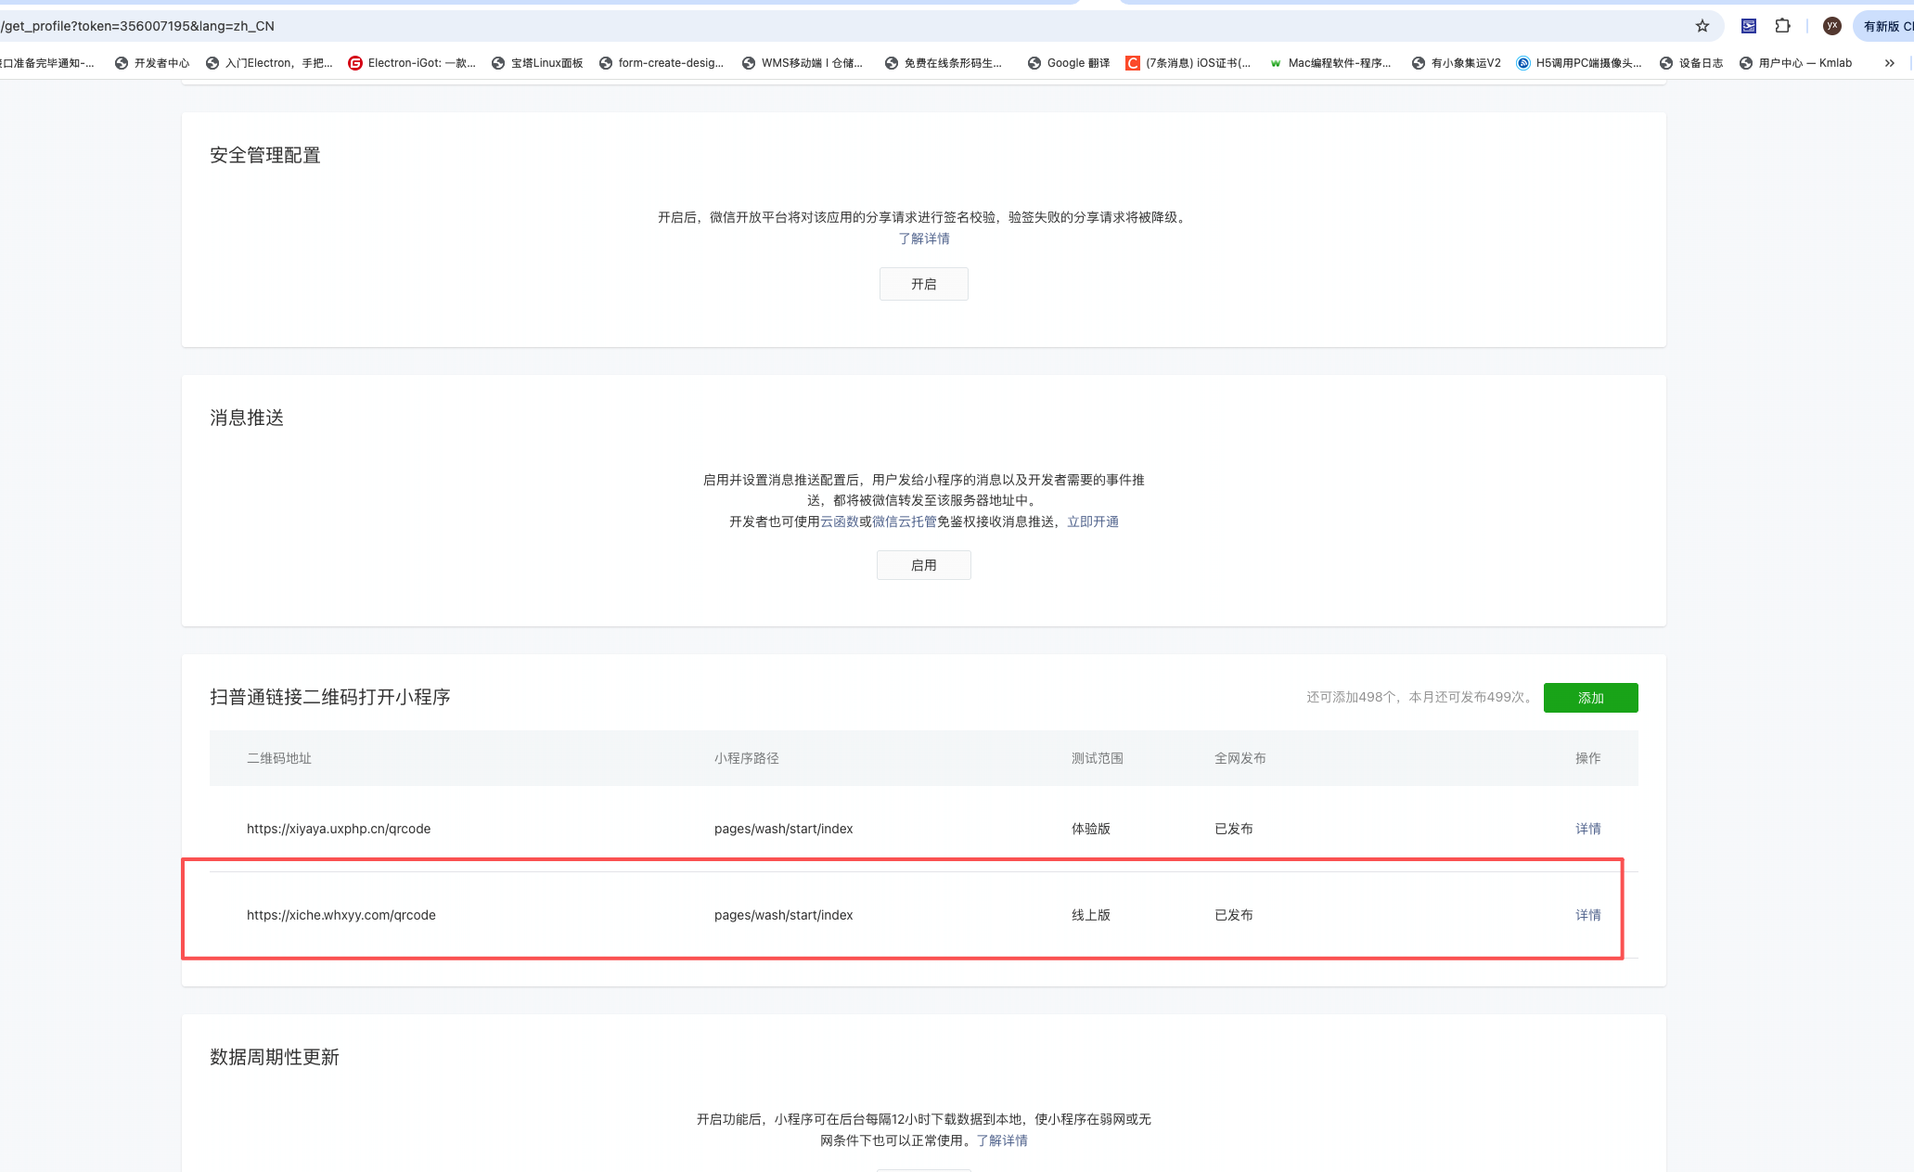Expand the bookmarks overflow chevron
Screen dimensions: 1914x1172
(x=1889, y=63)
